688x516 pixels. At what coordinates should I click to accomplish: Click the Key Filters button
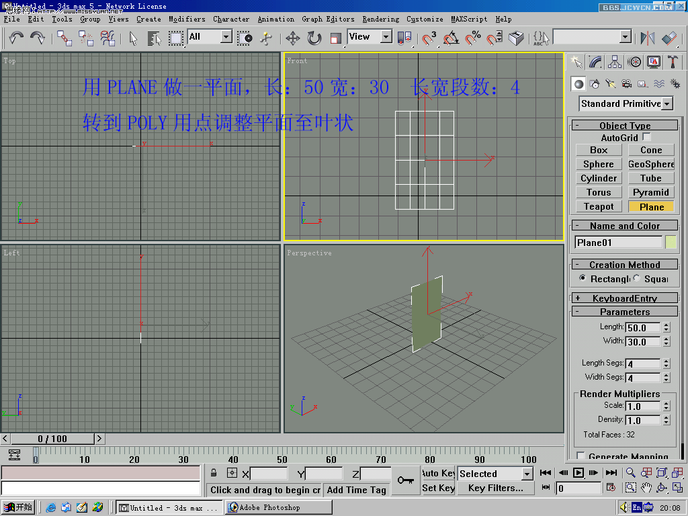click(x=495, y=488)
